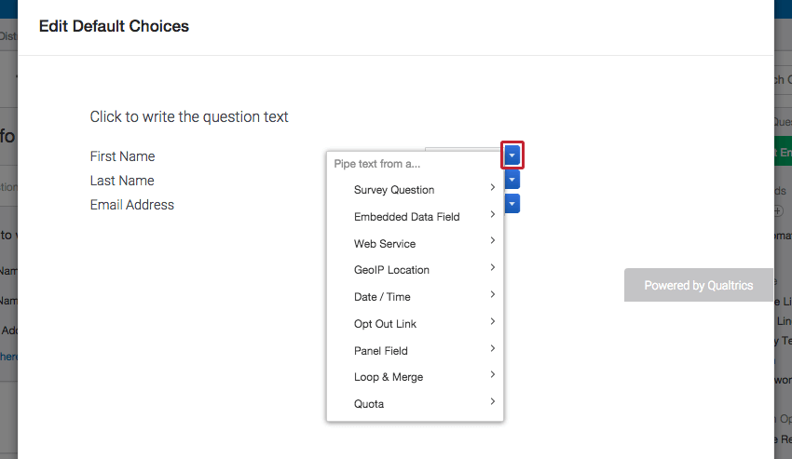
Task: Select Loop & Merge menu entry
Action: [389, 377]
